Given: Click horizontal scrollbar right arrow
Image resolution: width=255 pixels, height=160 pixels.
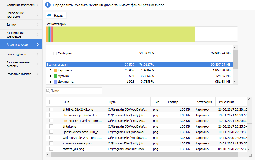Looking at the screenshot, I should point(245,154).
